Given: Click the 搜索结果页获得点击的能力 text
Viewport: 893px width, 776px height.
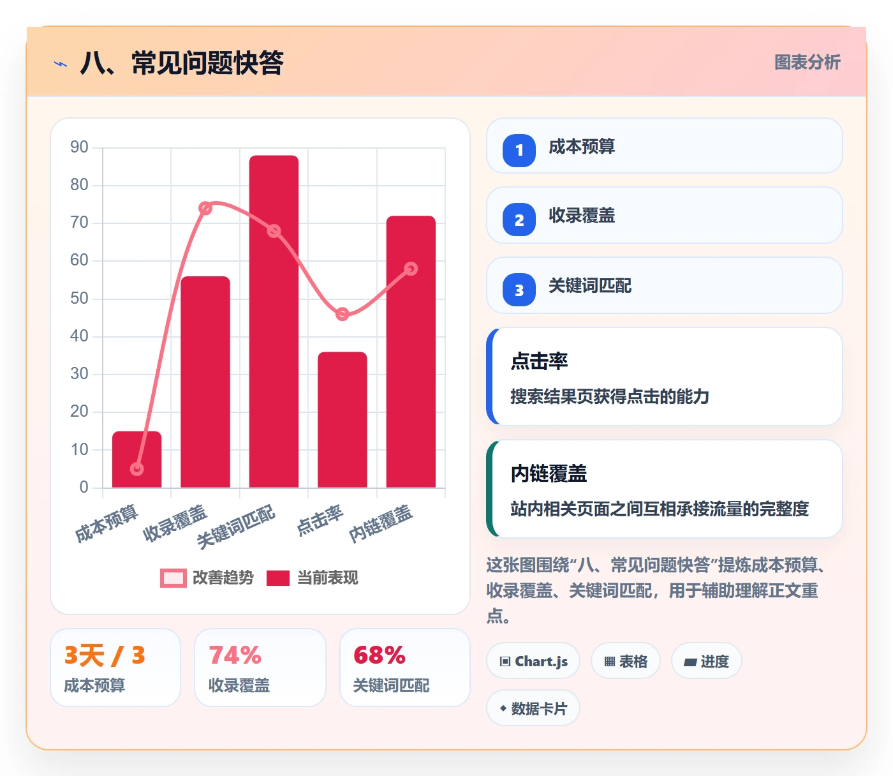Looking at the screenshot, I should coord(610,396).
